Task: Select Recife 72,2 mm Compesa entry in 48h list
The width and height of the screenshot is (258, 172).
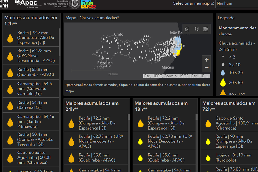Action: pyautogui.click(x=164, y=123)
